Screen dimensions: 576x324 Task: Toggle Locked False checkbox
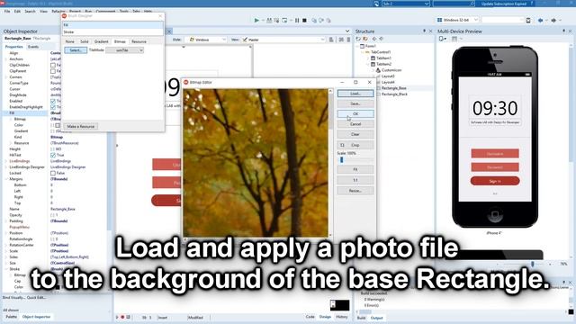53,173
